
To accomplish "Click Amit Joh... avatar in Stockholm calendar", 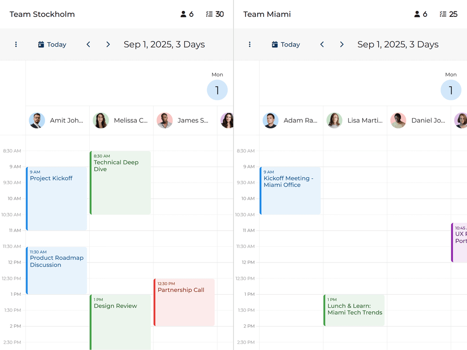I will [37, 121].
